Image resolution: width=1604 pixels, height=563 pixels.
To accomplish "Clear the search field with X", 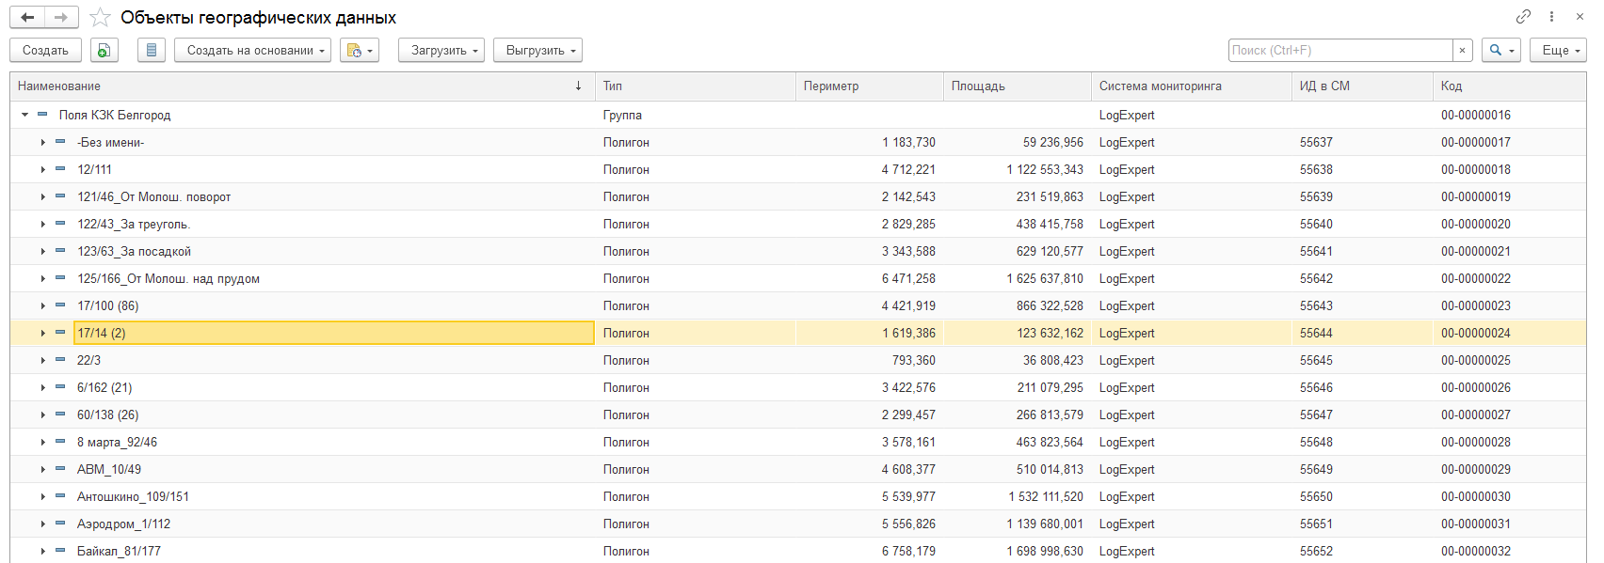I will 1462,51.
